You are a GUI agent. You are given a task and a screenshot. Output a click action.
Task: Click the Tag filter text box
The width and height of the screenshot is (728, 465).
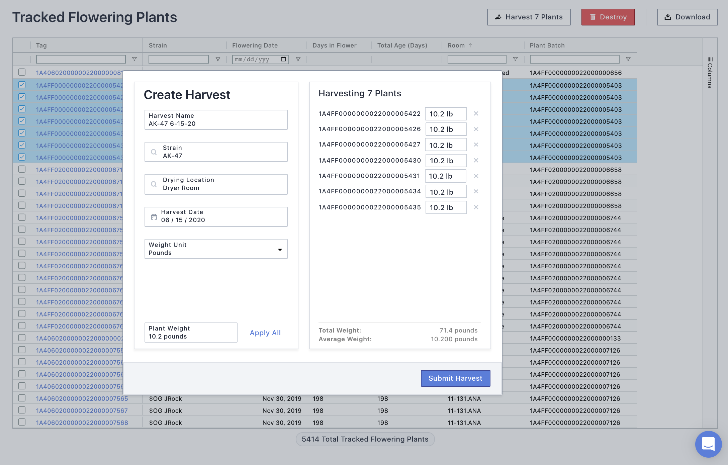pos(81,59)
